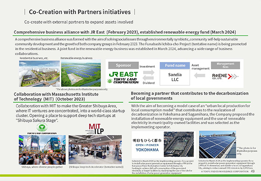Click the MIT ILP logo
Screen dimensions: 261x181
(x=95, y=129)
